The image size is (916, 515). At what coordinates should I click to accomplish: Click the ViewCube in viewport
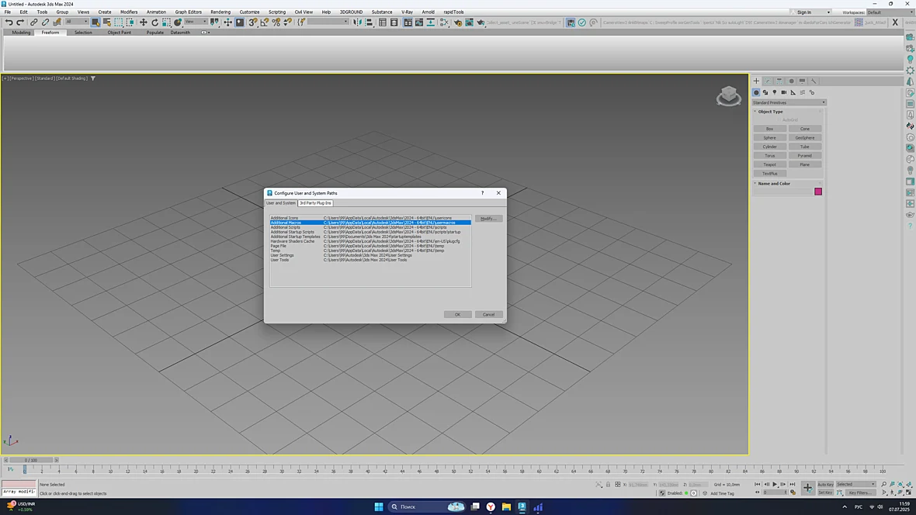728,95
